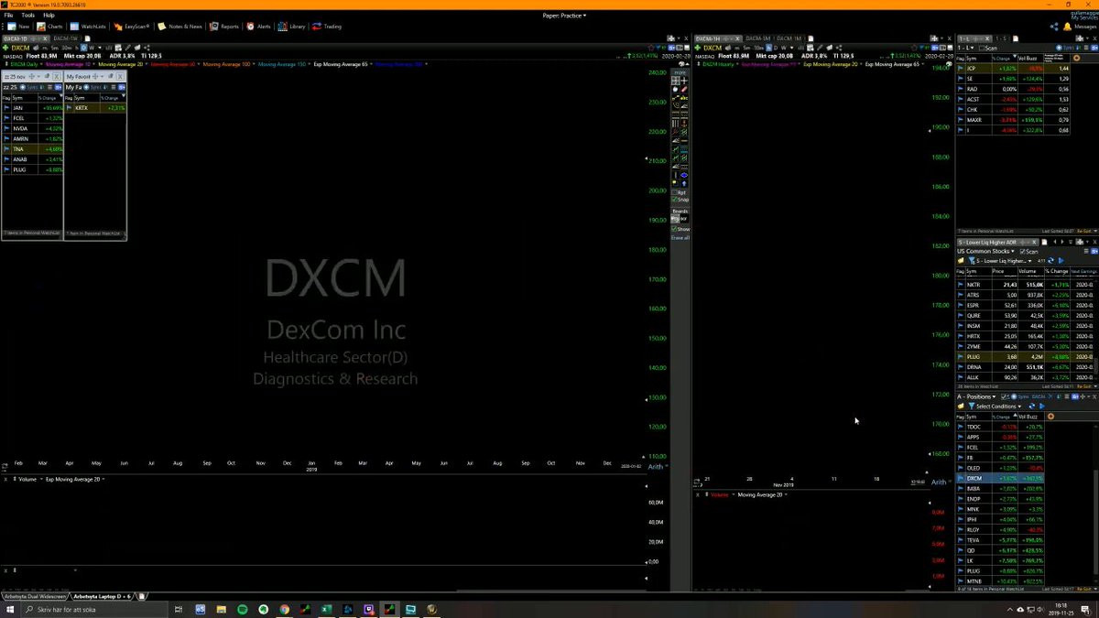Viewport: 1099px width, 618px height.
Task: Open the Paper: Practice account dropdown
Action: pyautogui.click(x=564, y=16)
